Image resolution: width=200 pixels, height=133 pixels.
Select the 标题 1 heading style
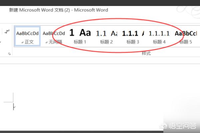pyautogui.click(x=80, y=37)
